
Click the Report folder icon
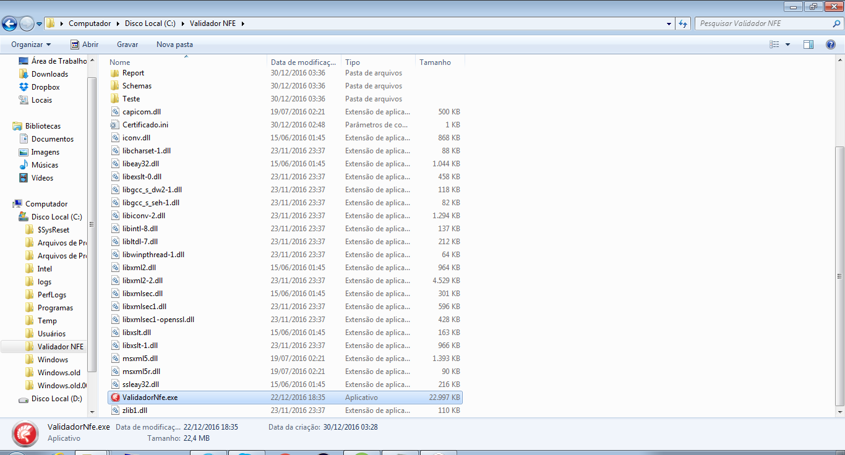tap(114, 73)
